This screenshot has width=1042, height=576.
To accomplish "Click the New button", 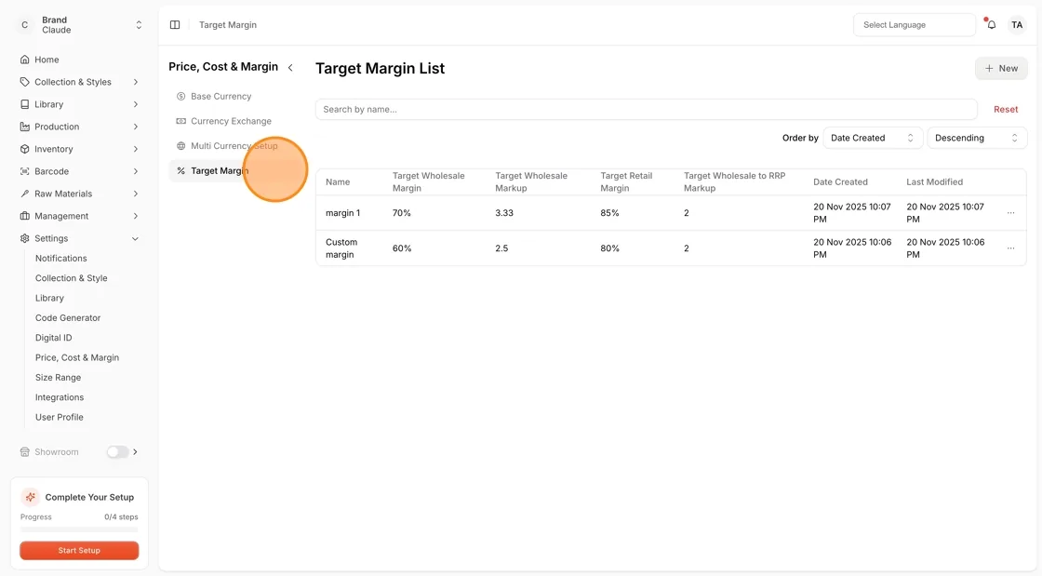I will coord(1001,69).
